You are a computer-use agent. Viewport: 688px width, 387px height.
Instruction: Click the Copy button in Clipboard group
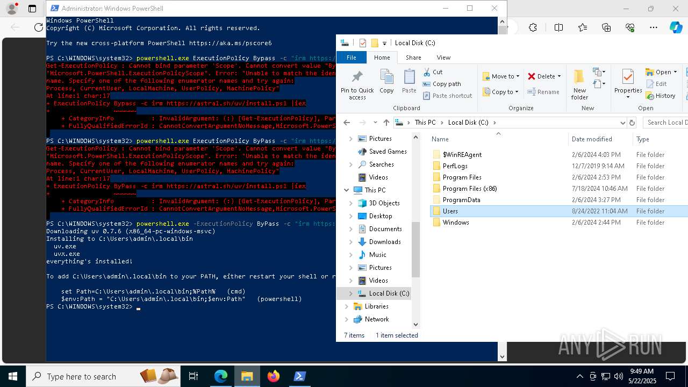386,81
